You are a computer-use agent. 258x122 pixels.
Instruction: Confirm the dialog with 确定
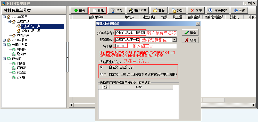(190, 32)
